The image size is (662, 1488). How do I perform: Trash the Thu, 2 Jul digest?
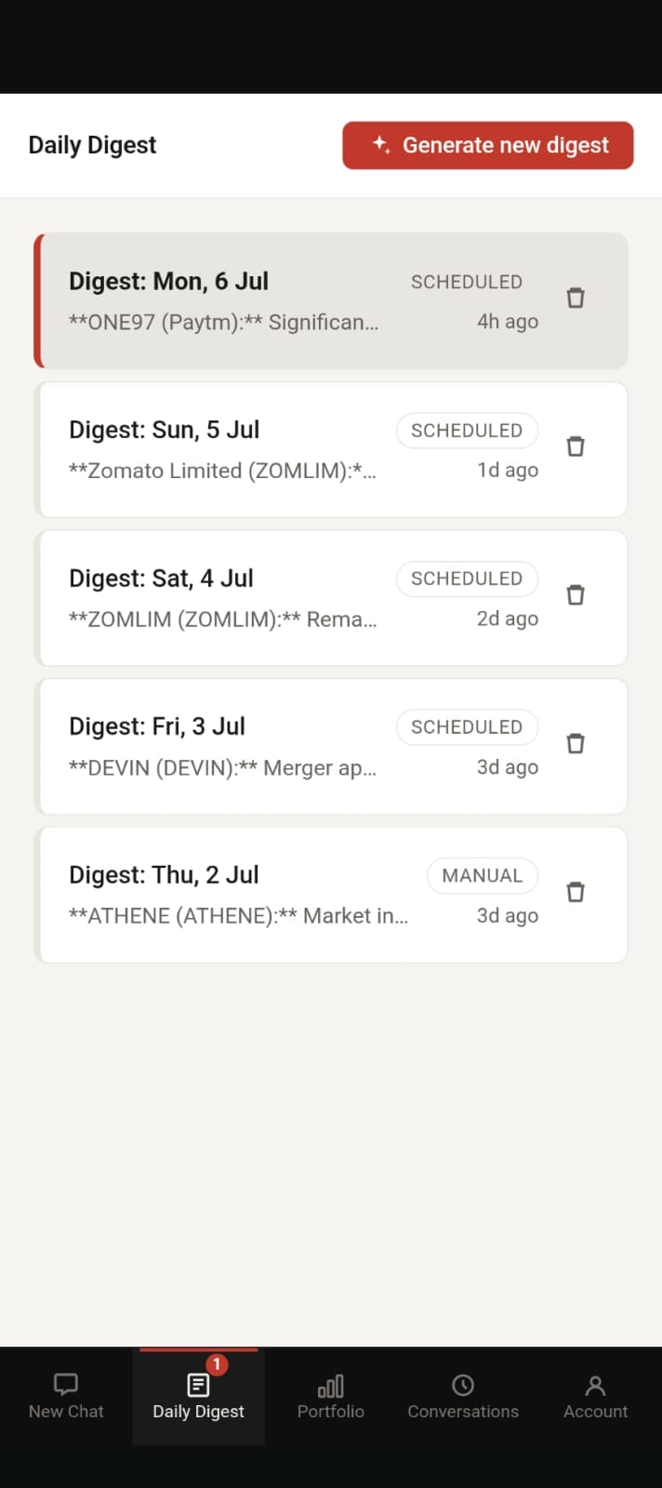click(576, 892)
